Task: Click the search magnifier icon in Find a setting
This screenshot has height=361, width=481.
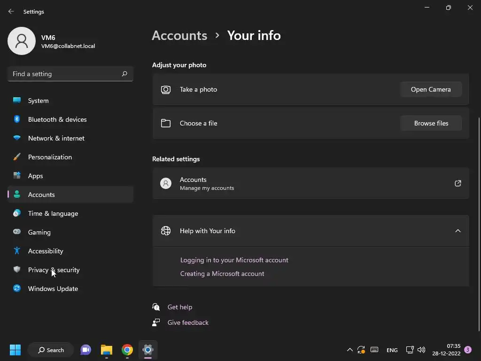Action: (x=124, y=74)
